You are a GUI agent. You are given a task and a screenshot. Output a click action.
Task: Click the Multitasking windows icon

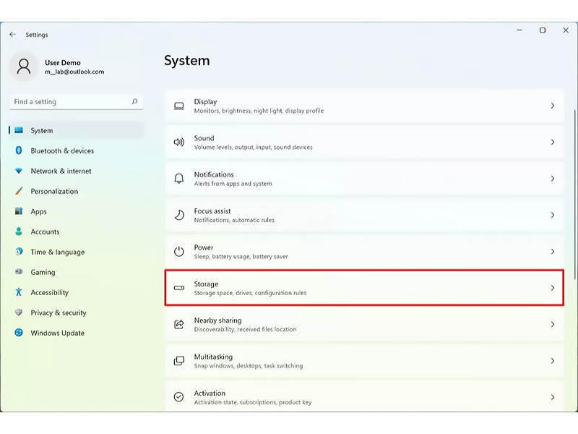179,360
